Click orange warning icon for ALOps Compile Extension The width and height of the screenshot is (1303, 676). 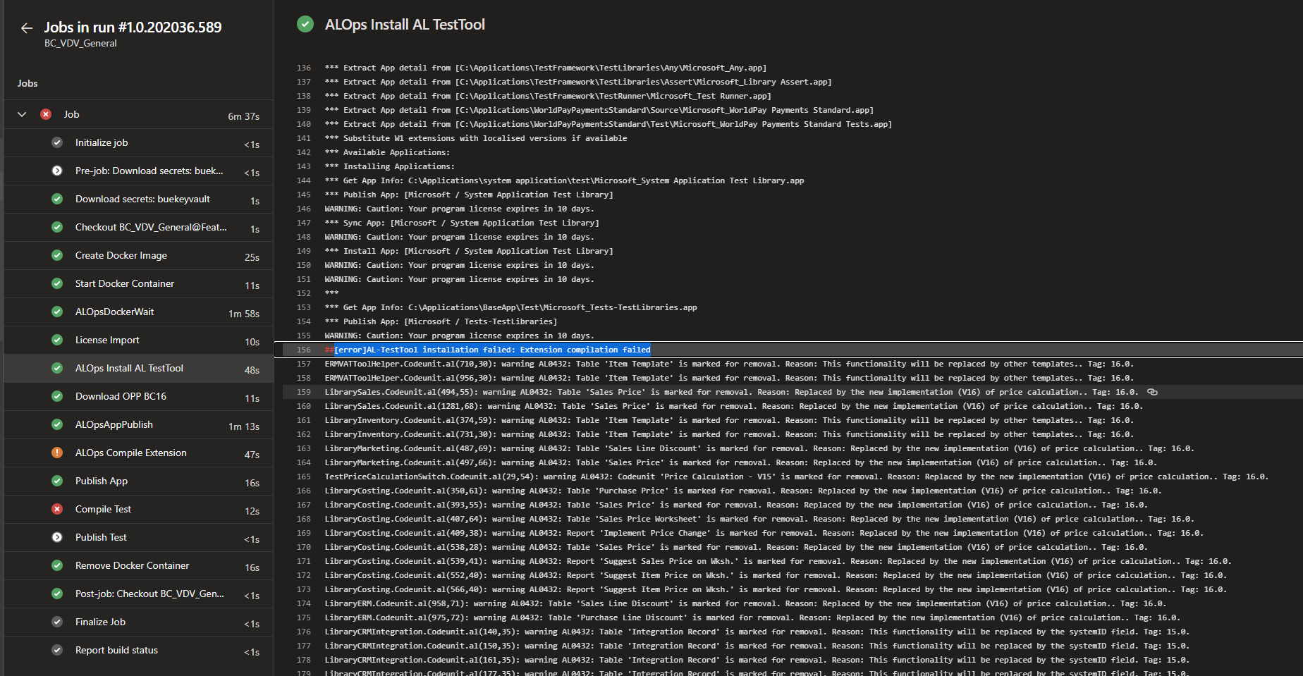coord(57,453)
